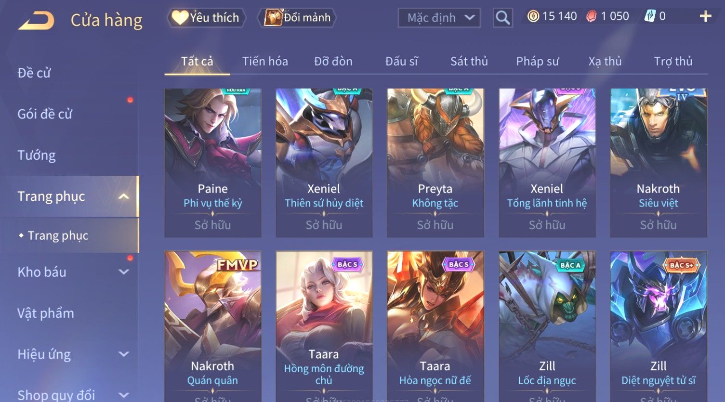Click the red ruby currency icon
This screenshot has height=402, width=725.
coord(591,16)
